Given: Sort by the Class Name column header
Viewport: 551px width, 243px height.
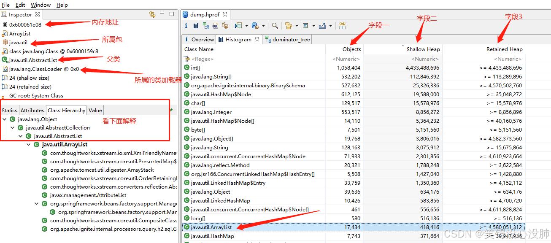Looking at the screenshot, I should 254,49.
